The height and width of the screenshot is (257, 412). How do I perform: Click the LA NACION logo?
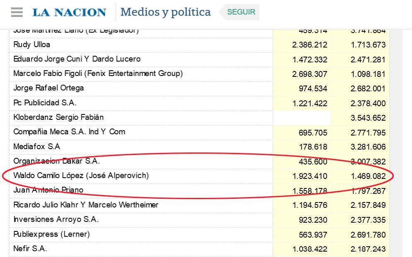click(x=69, y=12)
